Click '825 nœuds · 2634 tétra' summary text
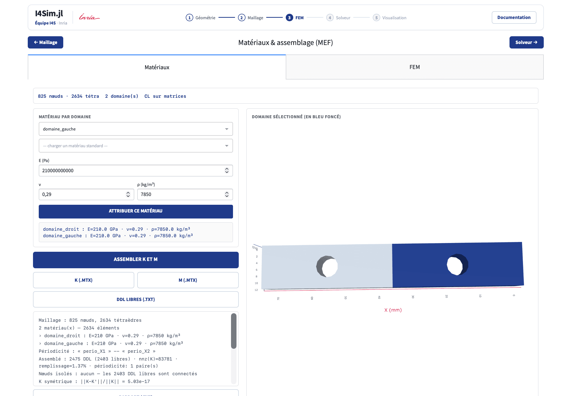 pyautogui.click(x=68, y=96)
